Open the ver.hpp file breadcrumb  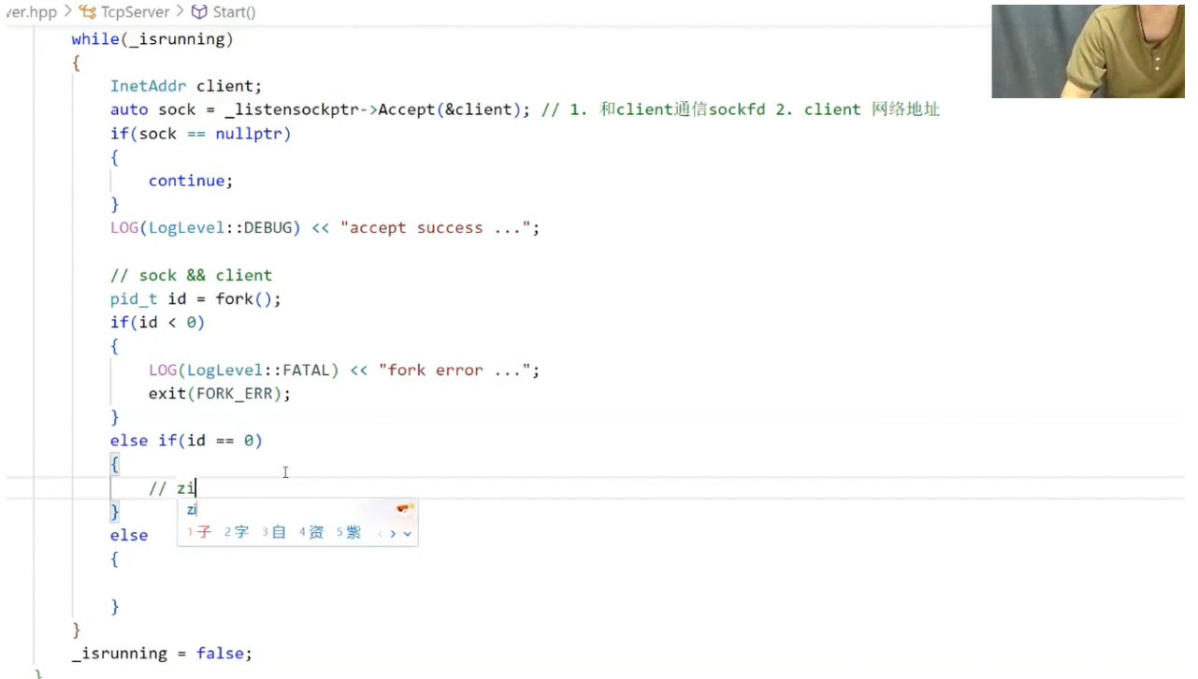31,12
